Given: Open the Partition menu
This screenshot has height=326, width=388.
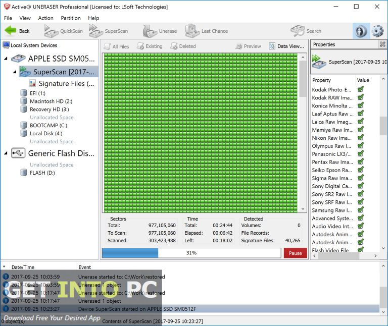Looking at the screenshot, I should 71,18.
